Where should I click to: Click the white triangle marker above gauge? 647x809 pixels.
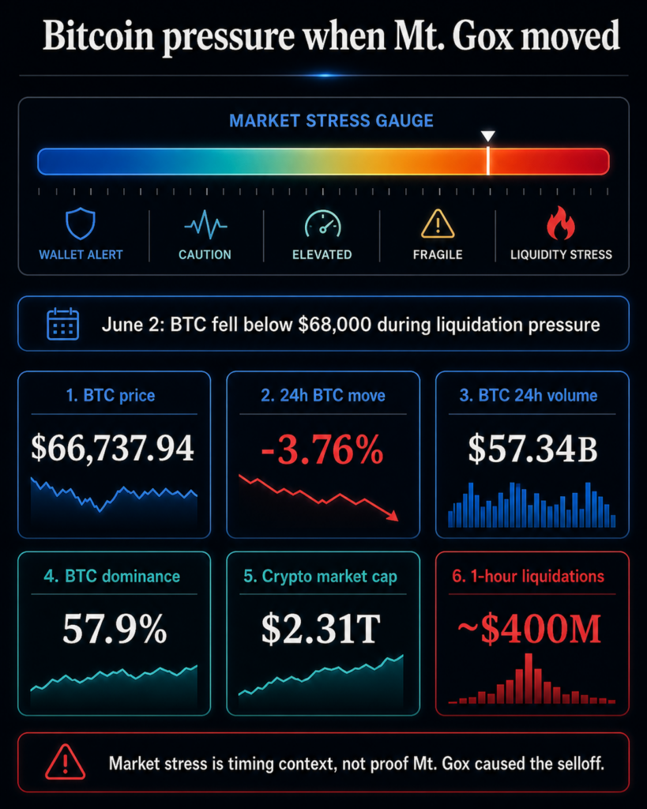[487, 136]
